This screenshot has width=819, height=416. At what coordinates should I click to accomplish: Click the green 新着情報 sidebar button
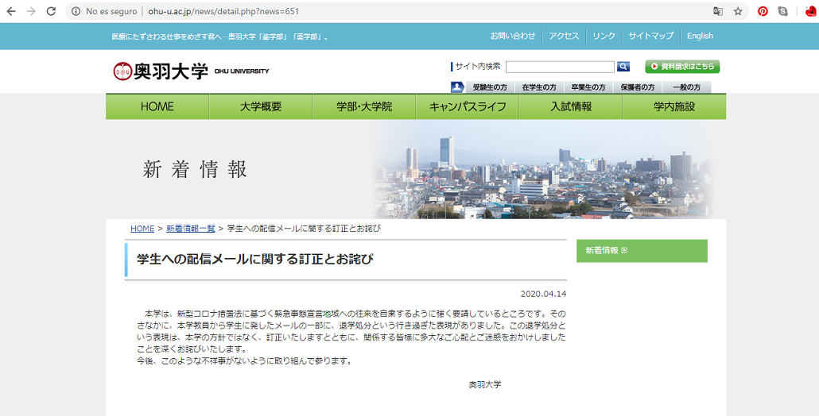coord(641,251)
